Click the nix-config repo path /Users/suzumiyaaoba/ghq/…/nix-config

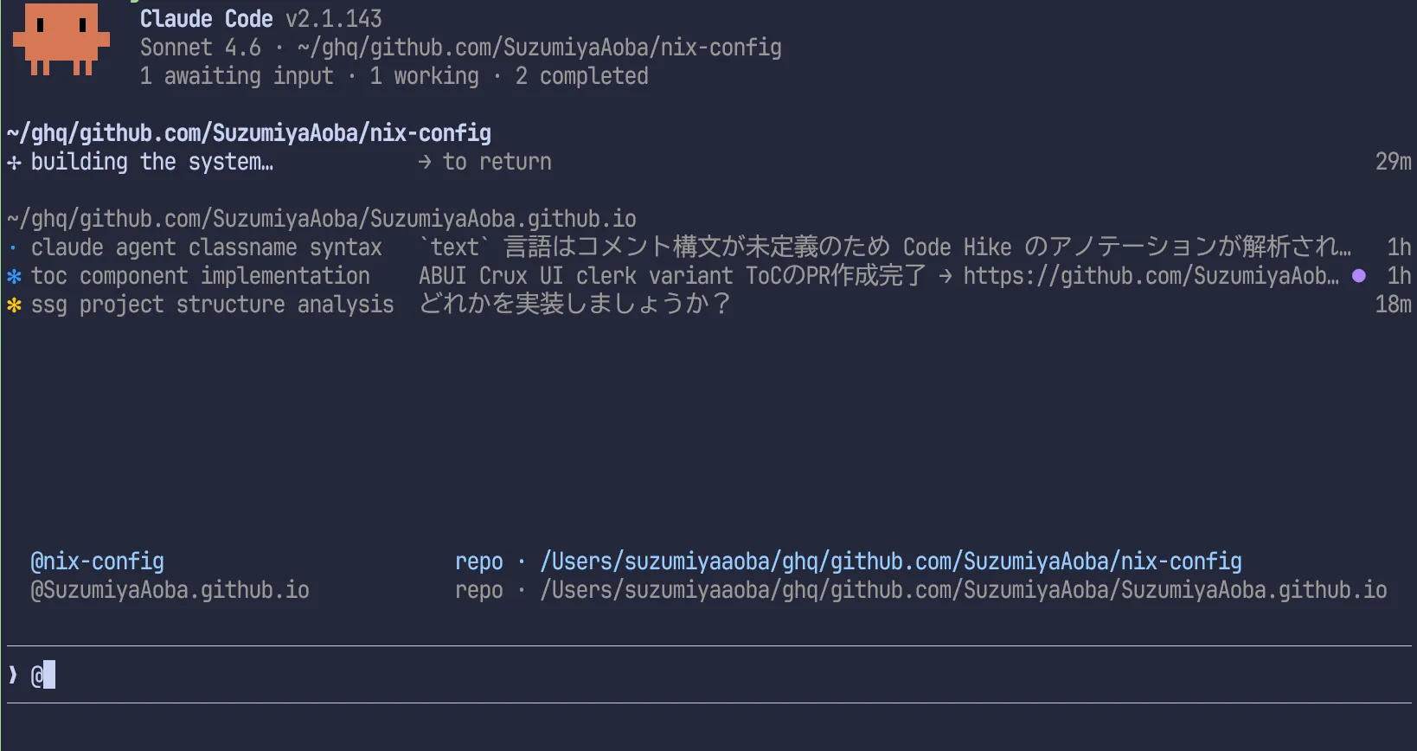click(891, 562)
